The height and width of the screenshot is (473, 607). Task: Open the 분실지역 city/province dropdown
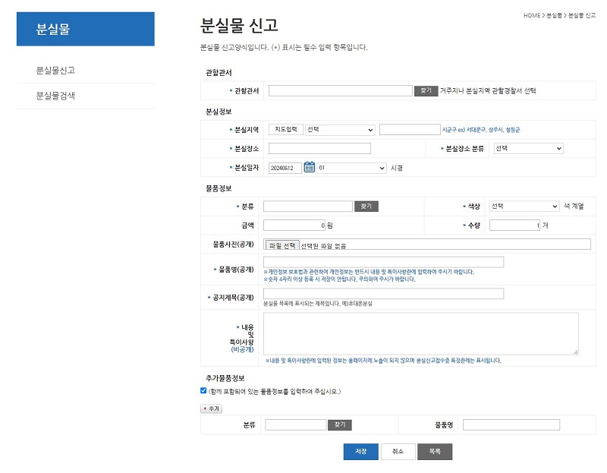pyautogui.click(x=340, y=130)
